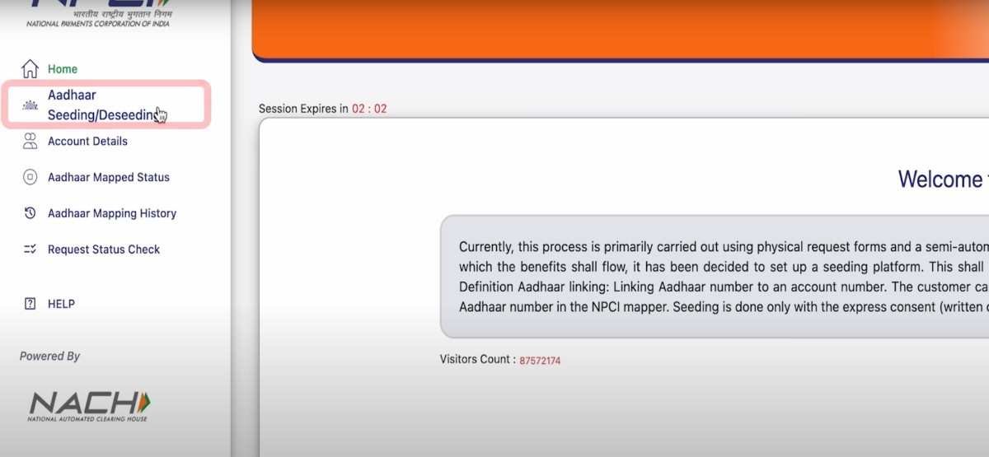Click the HELP question mark icon
Image resolution: width=989 pixels, height=457 pixels.
pos(30,304)
